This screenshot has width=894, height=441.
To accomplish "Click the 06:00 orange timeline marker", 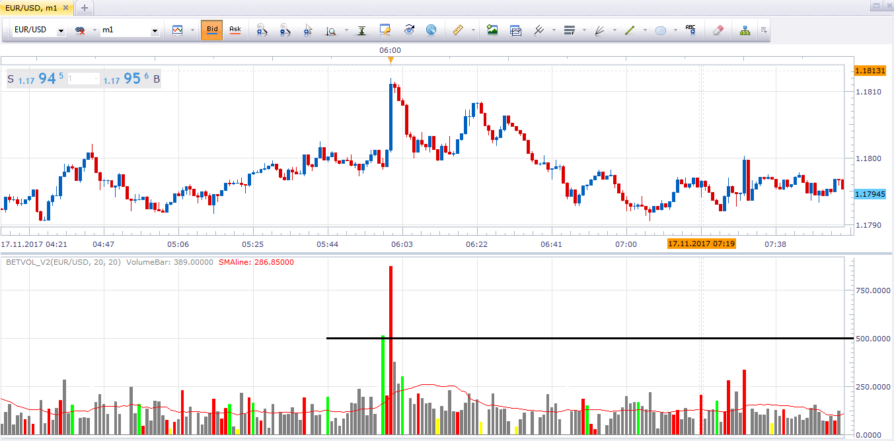I will pos(391,60).
